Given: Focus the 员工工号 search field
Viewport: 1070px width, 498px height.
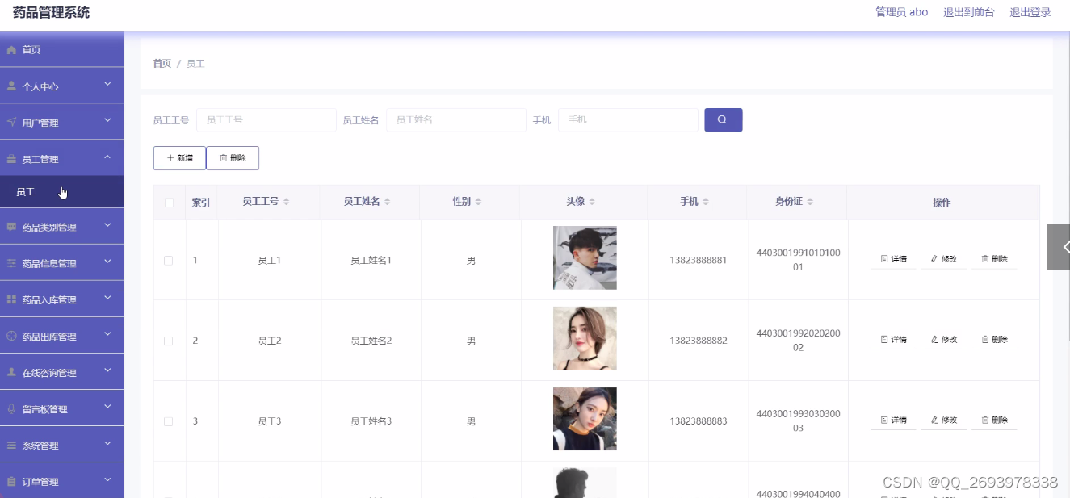Looking at the screenshot, I should (x=266, y=119).
